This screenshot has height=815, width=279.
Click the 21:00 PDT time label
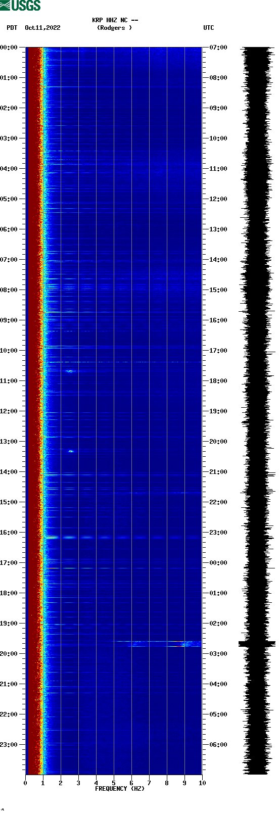9,684
